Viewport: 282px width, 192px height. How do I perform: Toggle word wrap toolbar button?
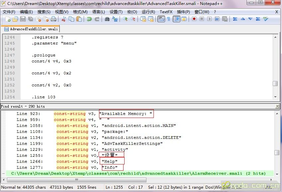click(x=161, y=19)
